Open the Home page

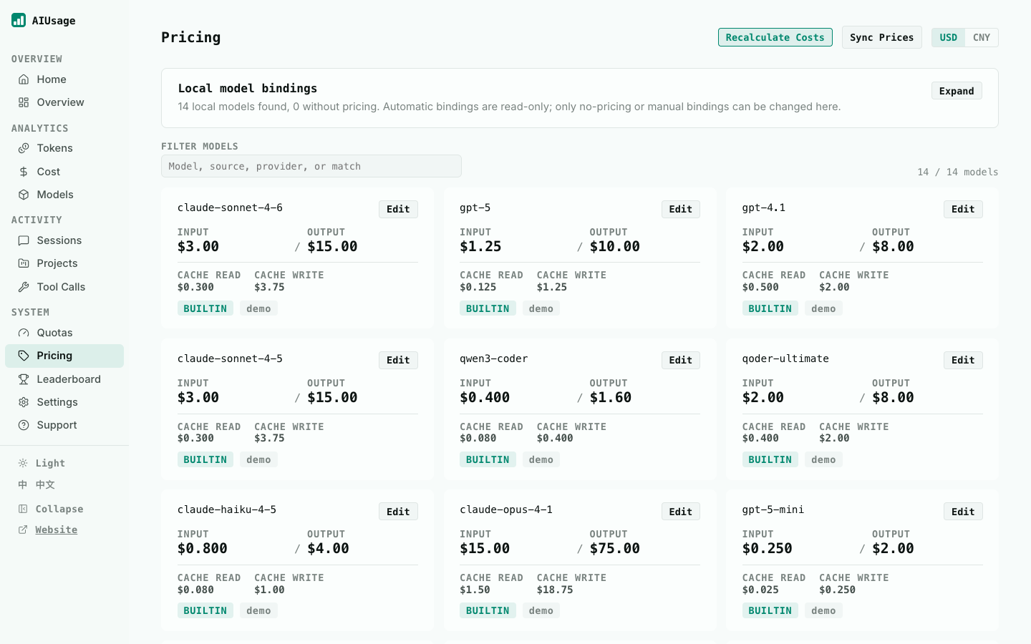pos(64,79)
